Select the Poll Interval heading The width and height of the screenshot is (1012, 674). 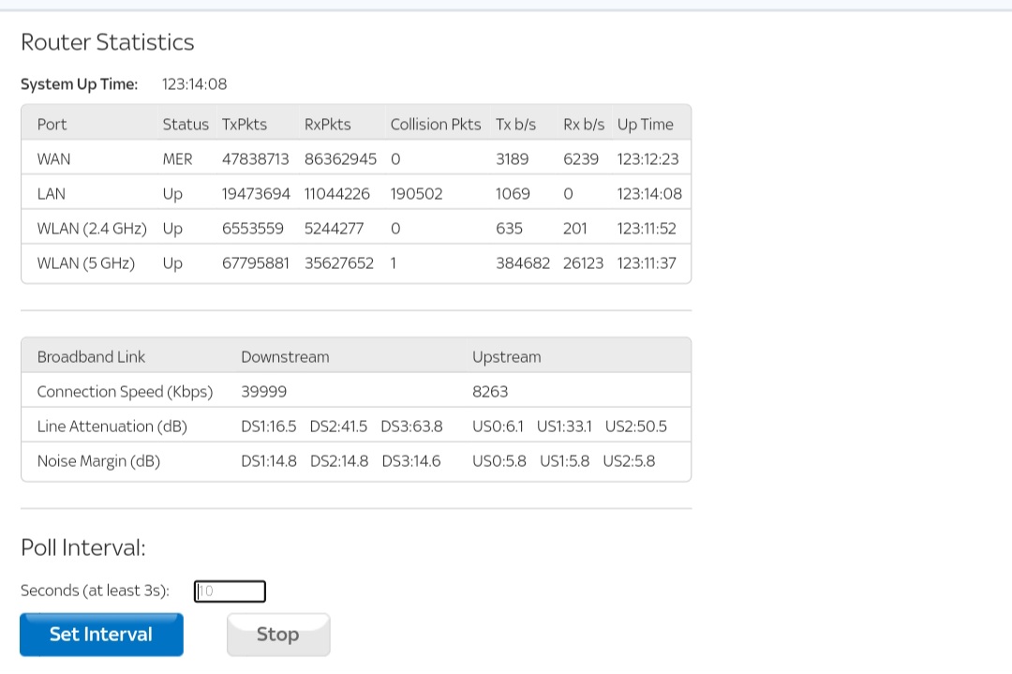pyautogui.click(x=83, y=547)
